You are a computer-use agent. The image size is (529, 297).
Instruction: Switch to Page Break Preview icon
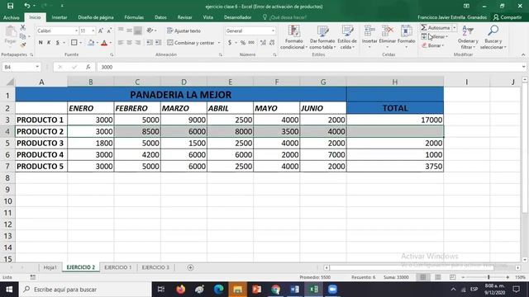452,277
